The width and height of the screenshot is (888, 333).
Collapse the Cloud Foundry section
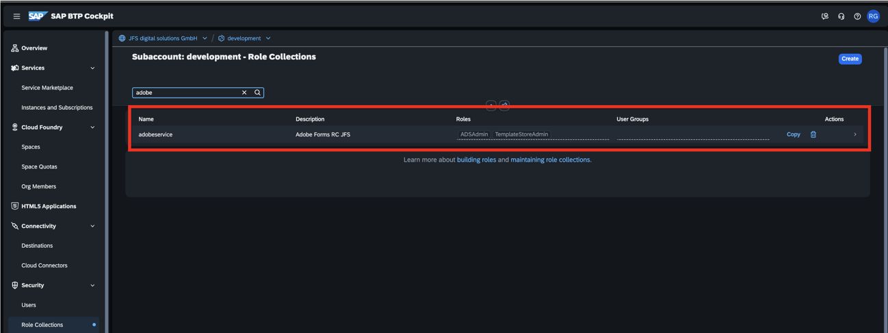92,128
